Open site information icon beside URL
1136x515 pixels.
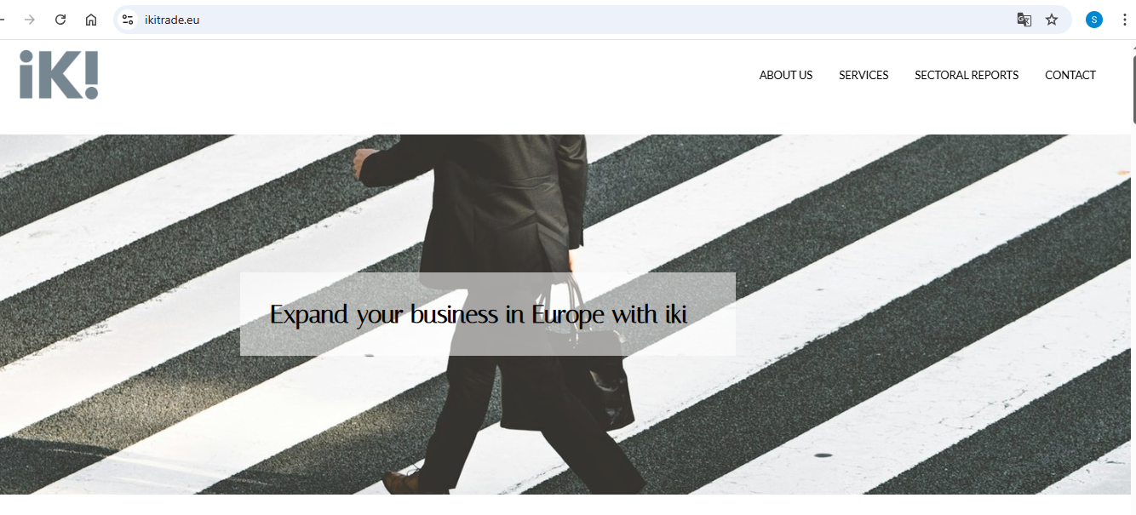[128, 20]
